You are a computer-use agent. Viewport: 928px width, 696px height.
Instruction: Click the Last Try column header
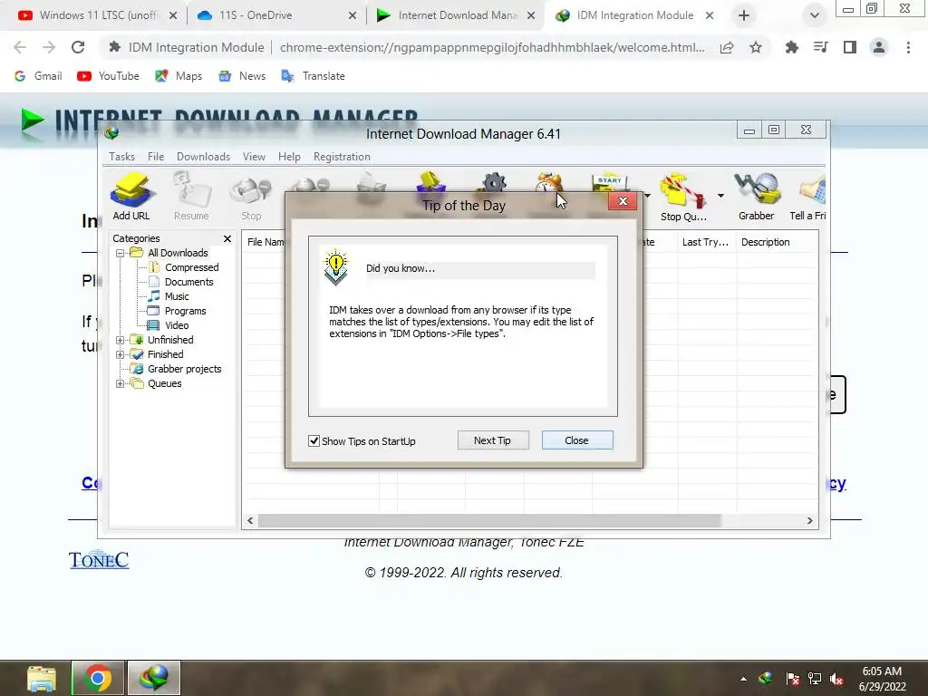(707, 242)
